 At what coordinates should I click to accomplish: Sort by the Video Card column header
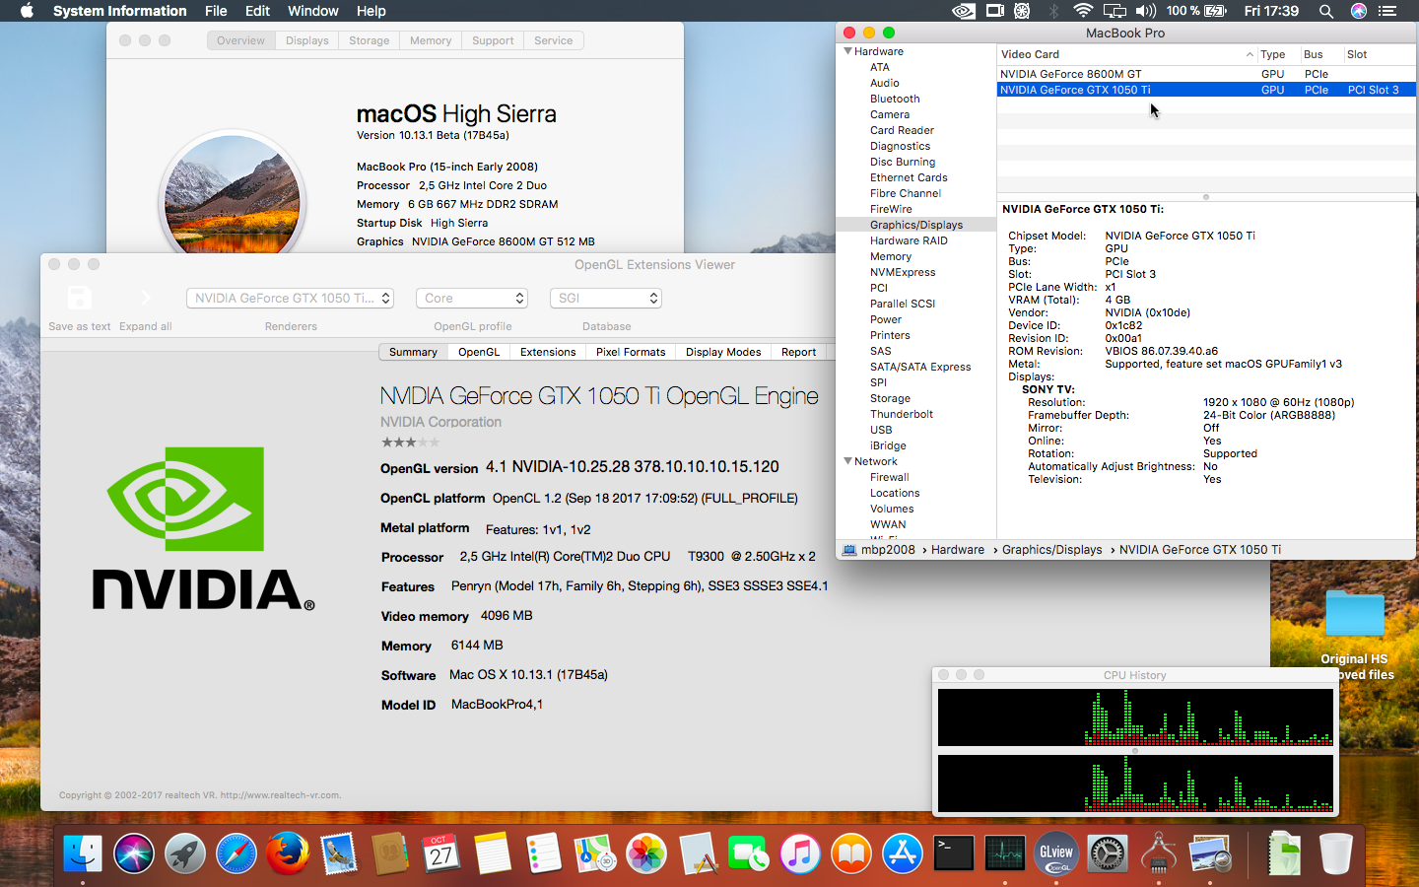point(1127,54)
